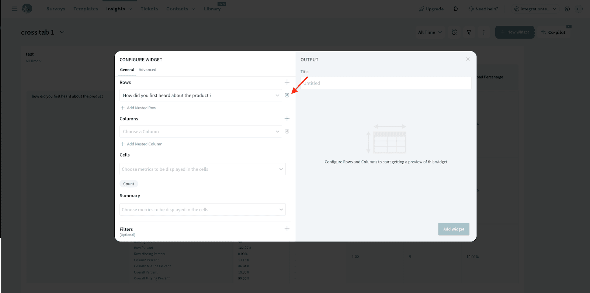The width and height of the screenshot is (590, 293).
Task: Select the General tab
Action: click(127, 70)
